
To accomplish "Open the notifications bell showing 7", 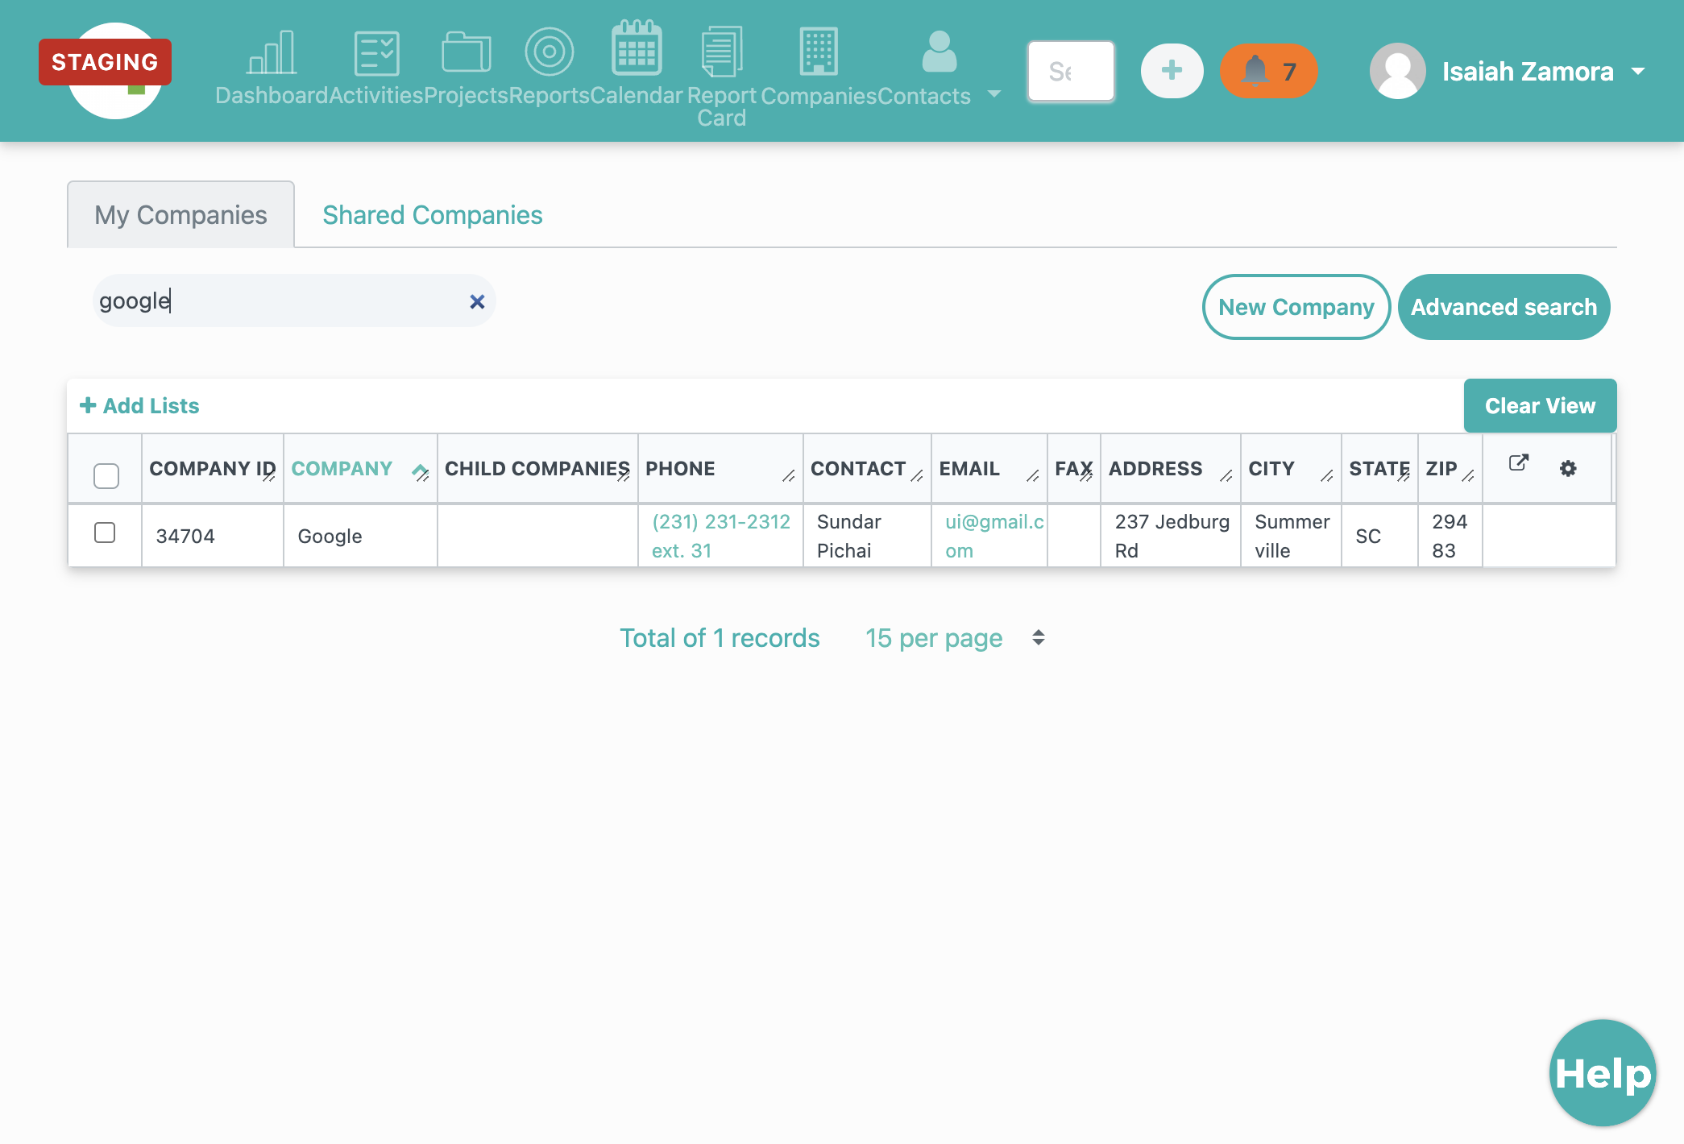I will point(1268,71).
